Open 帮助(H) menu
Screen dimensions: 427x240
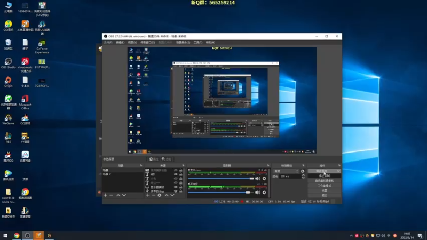pyautogui.click(x=210, y=43)
